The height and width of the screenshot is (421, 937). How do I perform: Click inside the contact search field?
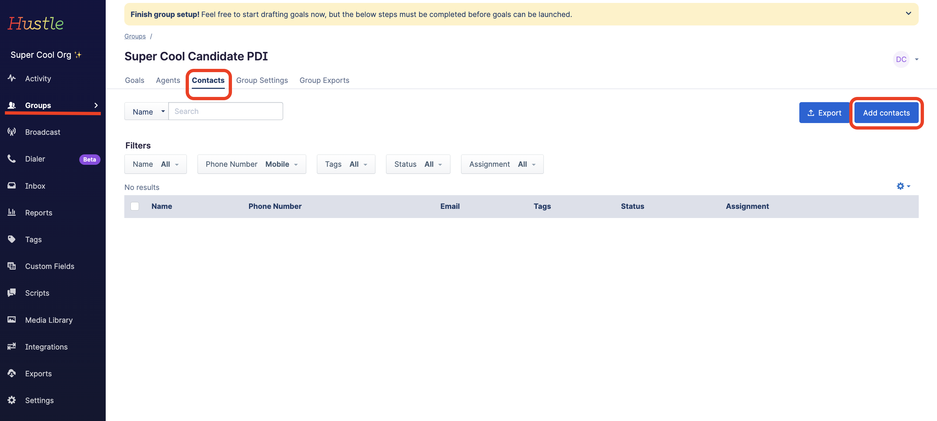pos(225,111)
